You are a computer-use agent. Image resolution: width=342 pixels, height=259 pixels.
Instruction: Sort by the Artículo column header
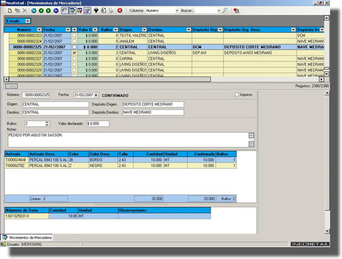(x=17, y=154)
